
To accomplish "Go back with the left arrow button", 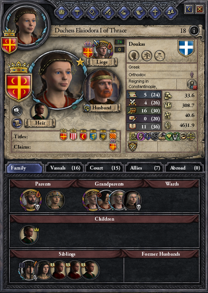I will 189,9.
